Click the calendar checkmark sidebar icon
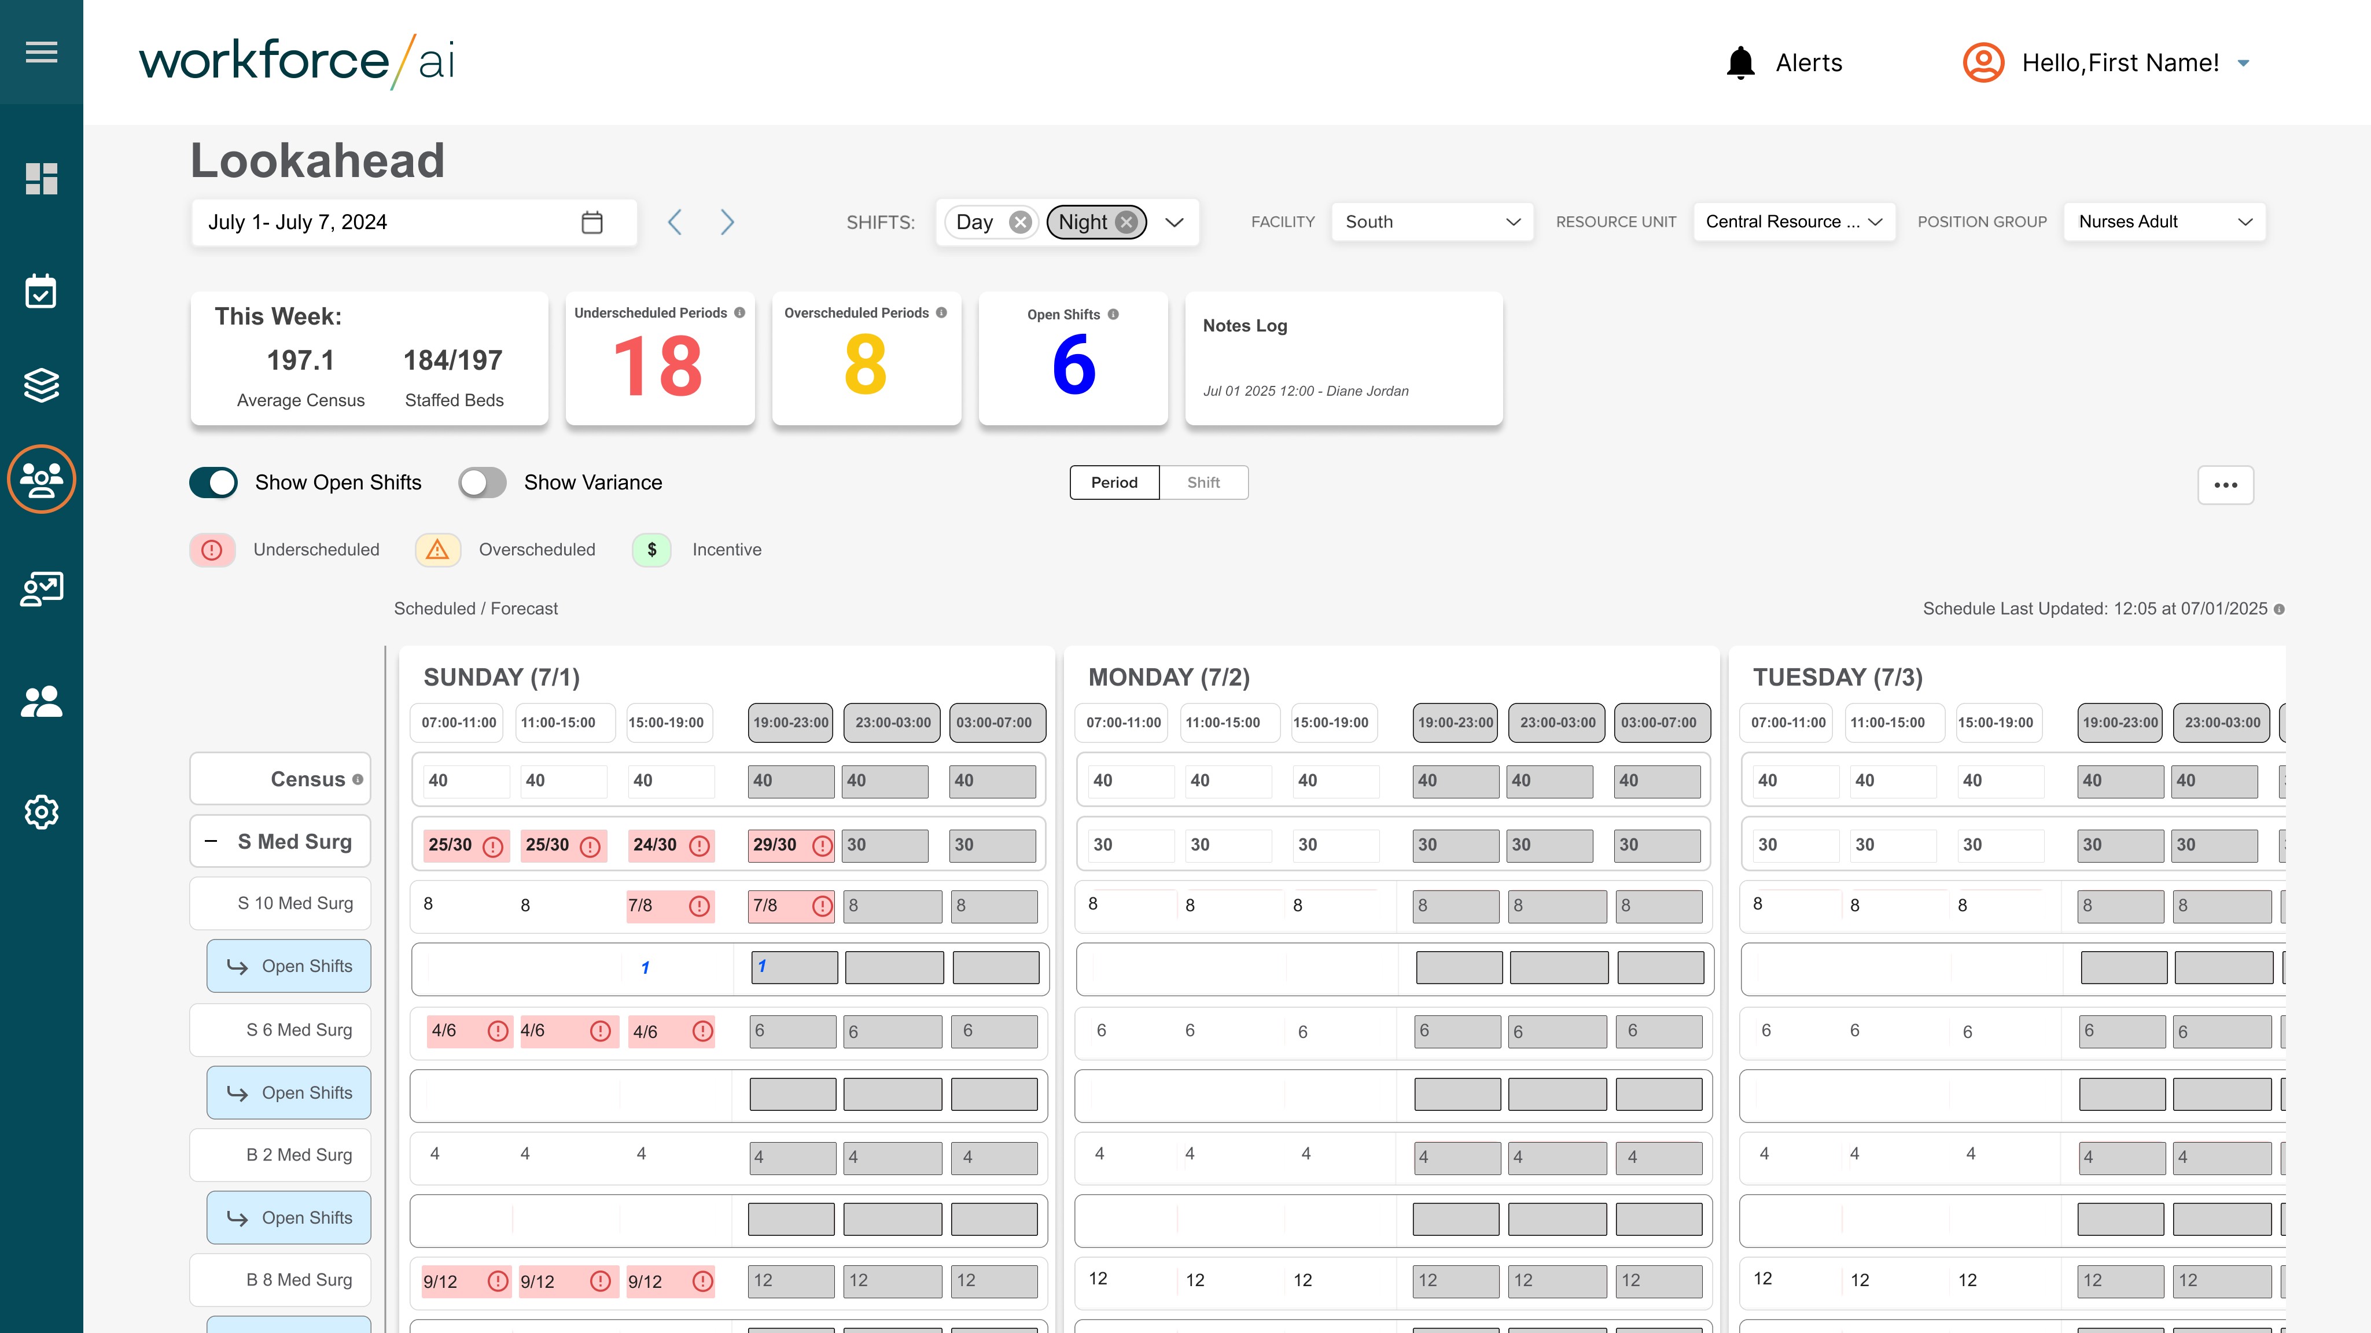This screenshot has height=1333, width=2371. tap(42, 292)
